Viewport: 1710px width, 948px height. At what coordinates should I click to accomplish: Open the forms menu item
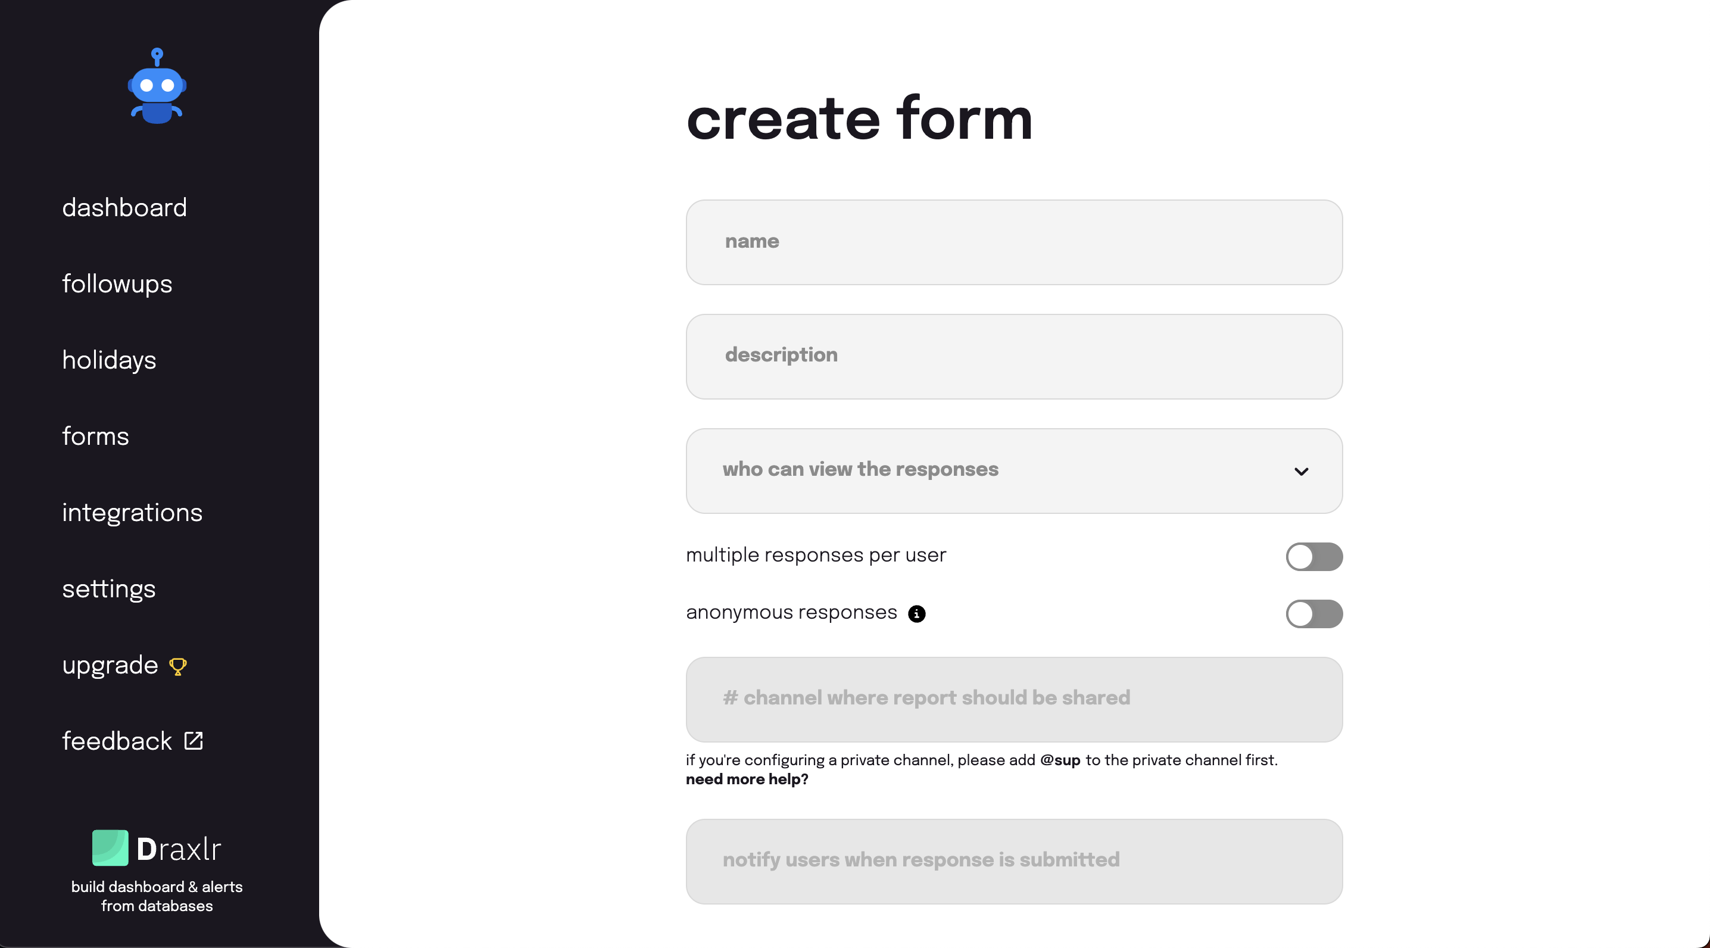pyautogui.click(x=96, y=436)
